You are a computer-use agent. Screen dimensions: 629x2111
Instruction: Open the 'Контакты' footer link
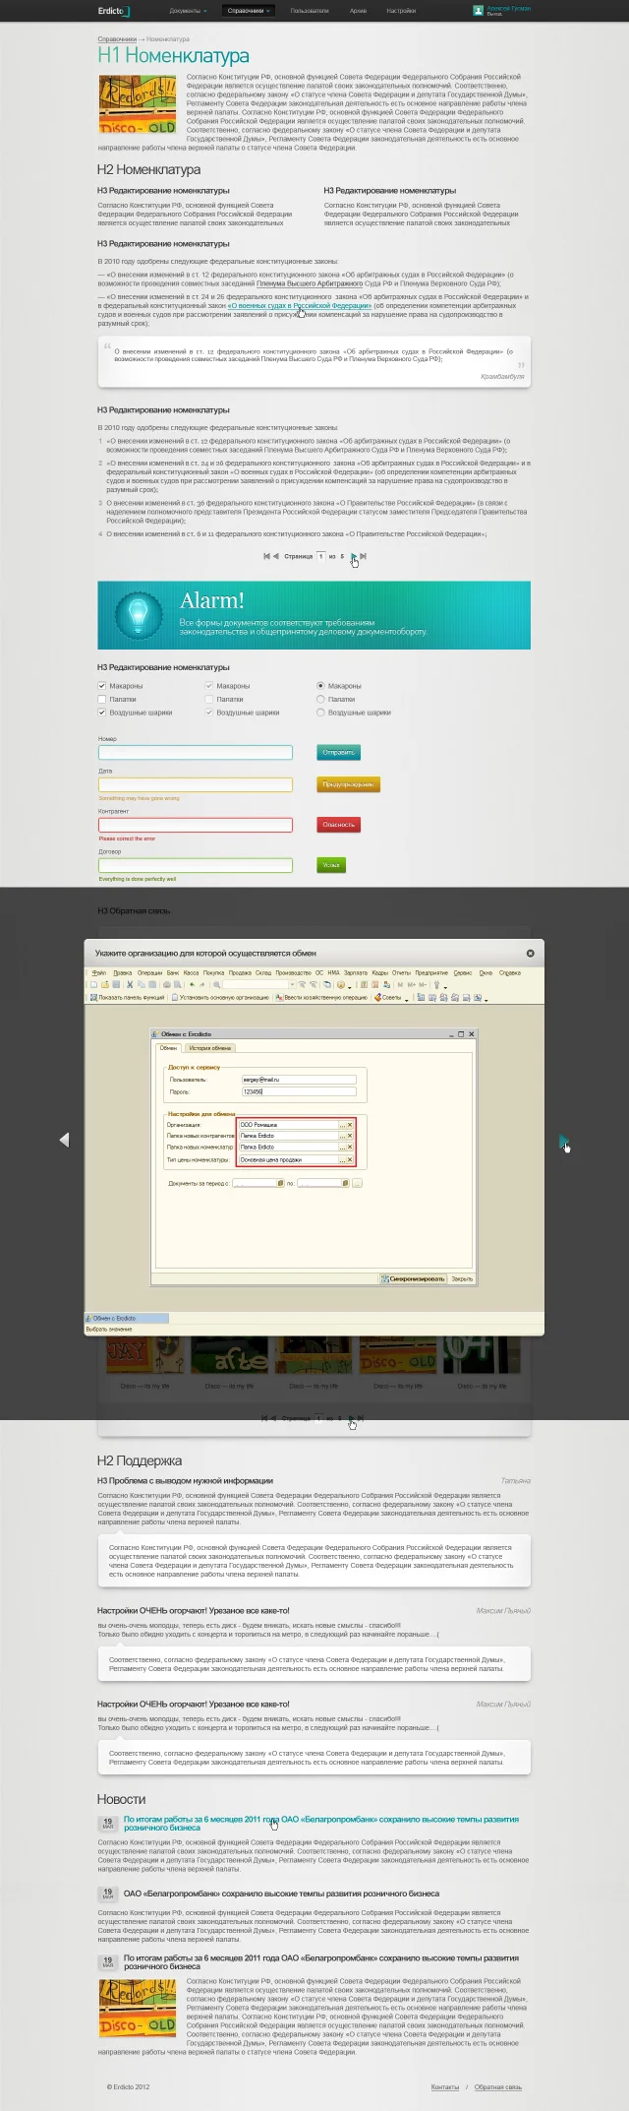[445, 2086]
